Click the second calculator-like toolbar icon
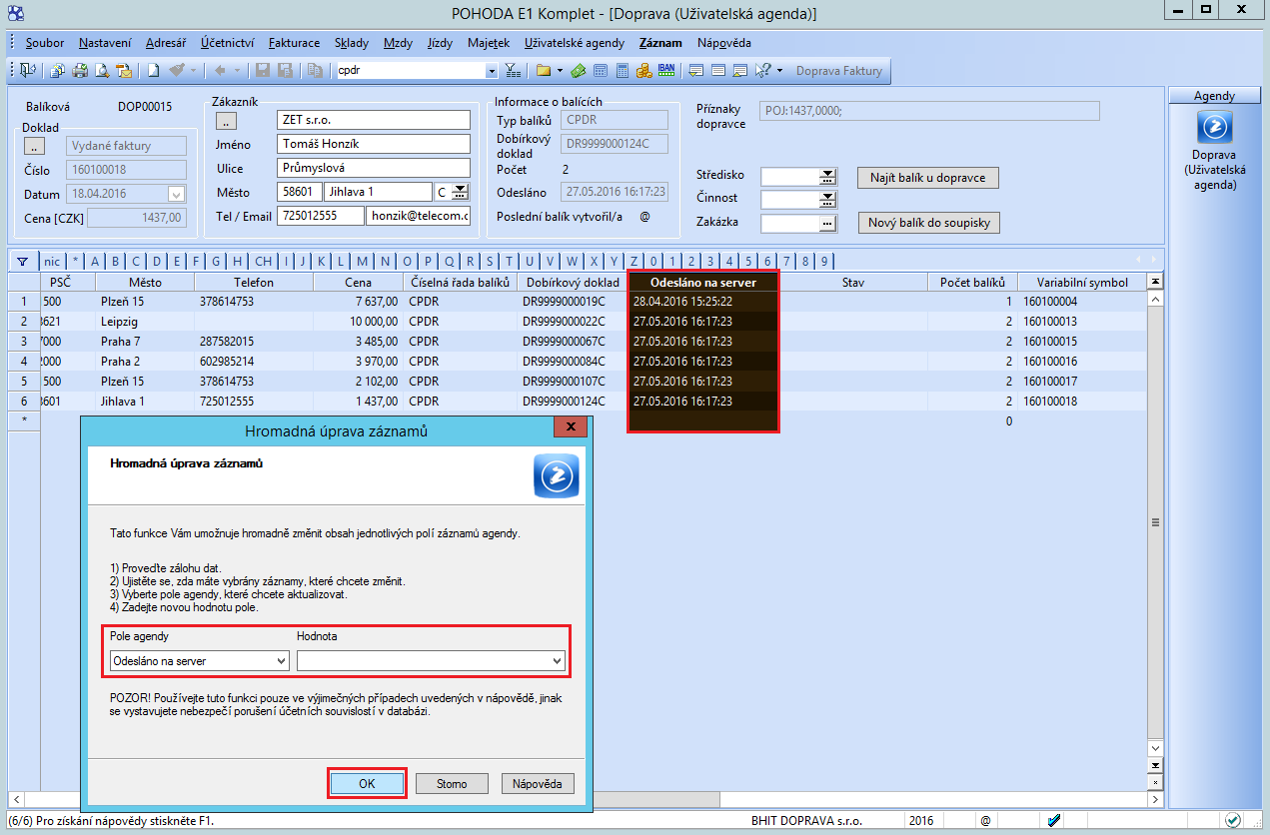The image size is (1270, 835). tap(623, 70)
